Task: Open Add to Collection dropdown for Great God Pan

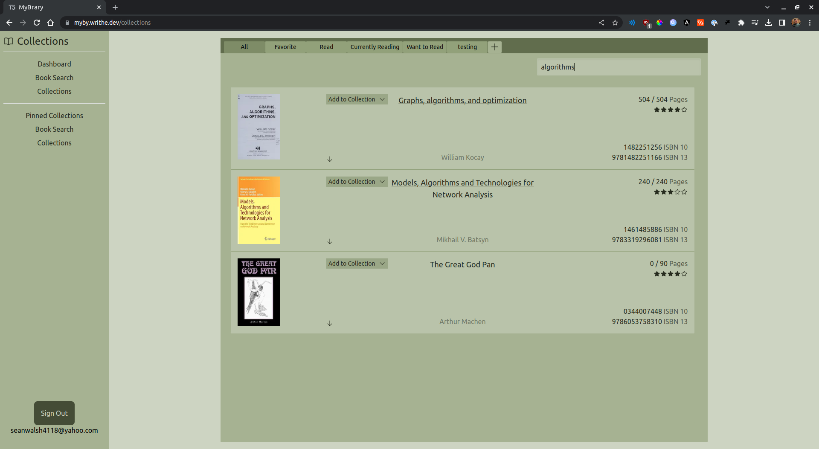Action: [x=357, y=264]
